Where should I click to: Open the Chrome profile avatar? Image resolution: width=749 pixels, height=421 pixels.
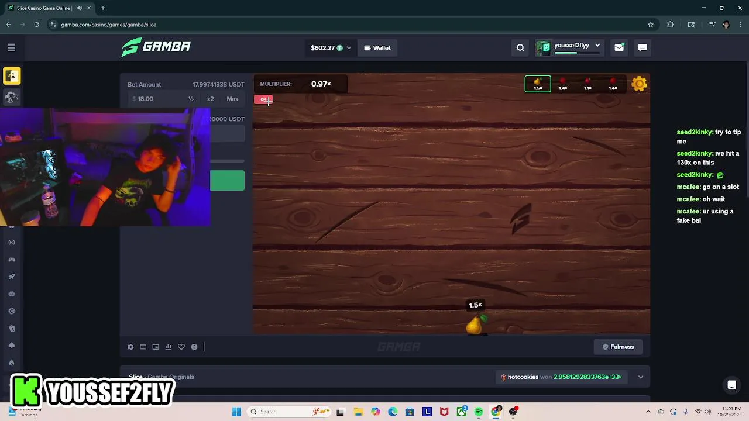[x=726, y=25]
